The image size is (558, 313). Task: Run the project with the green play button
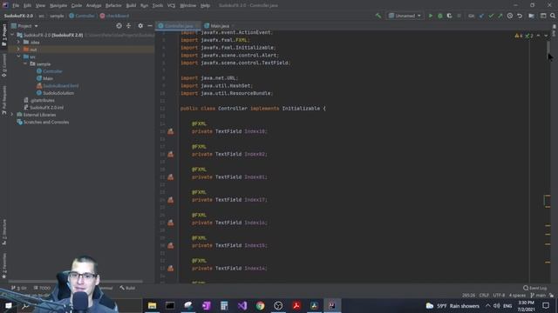coord(431,16)
